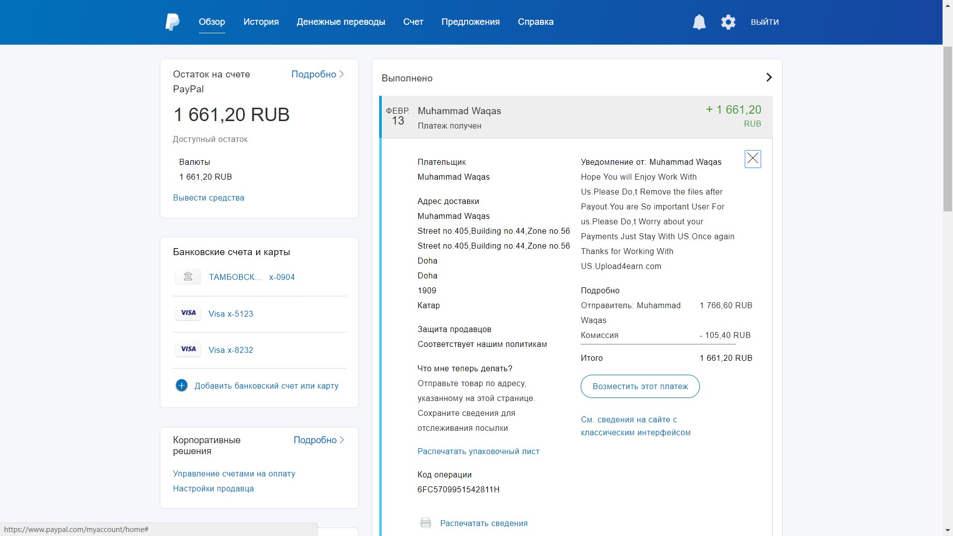
Task: Click the plus icon to add a bank account
Action: coord(182,385)
